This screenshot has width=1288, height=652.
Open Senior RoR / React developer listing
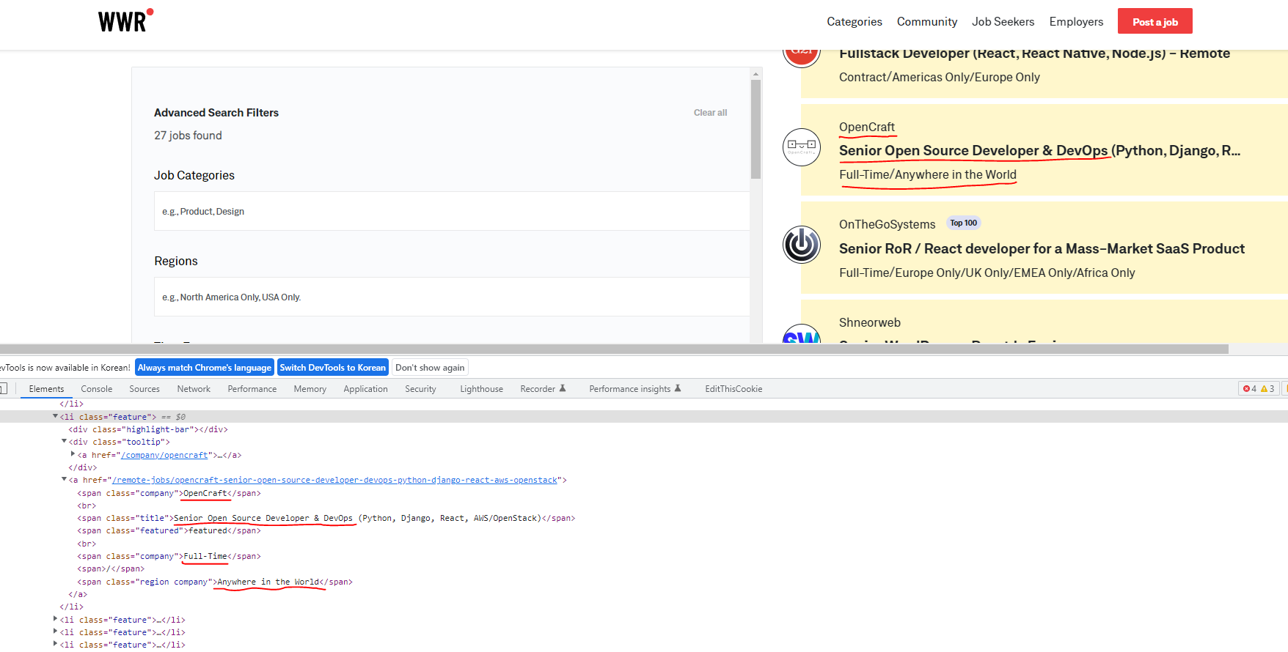1042,248
